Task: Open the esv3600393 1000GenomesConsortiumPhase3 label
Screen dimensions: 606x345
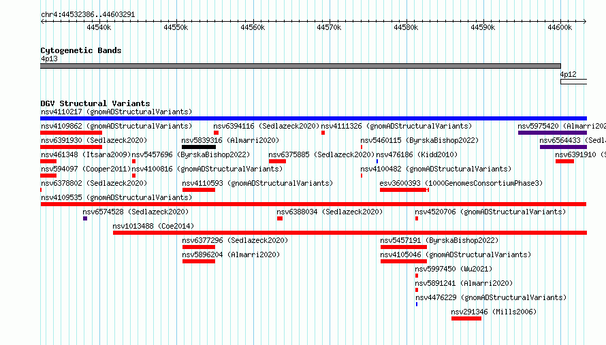Action: [461, 183]
